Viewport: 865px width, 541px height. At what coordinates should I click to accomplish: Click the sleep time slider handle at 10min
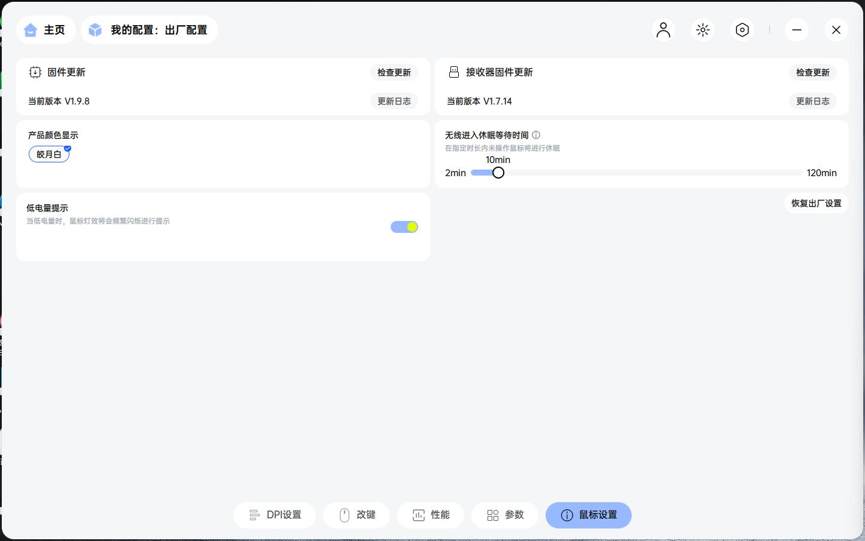click(498, 173)
